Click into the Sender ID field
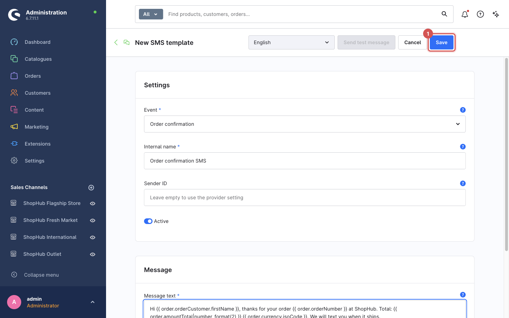The image size is (509, 318). pyautogui.click(x=305, y=198)
